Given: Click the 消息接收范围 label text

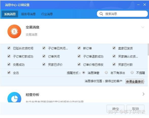Looking at the screenshot, I should 93,81.
